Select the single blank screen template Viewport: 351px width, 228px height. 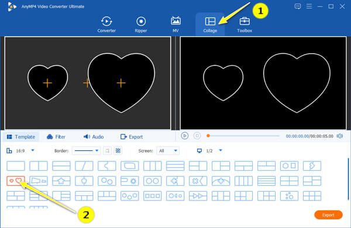coord(16,166)
